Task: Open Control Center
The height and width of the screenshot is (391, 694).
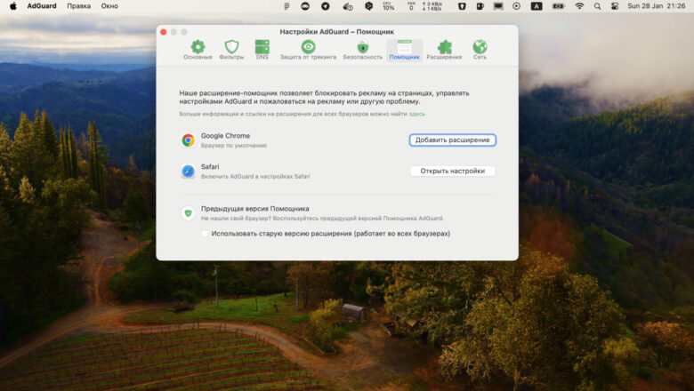Action: click(614, 6)
